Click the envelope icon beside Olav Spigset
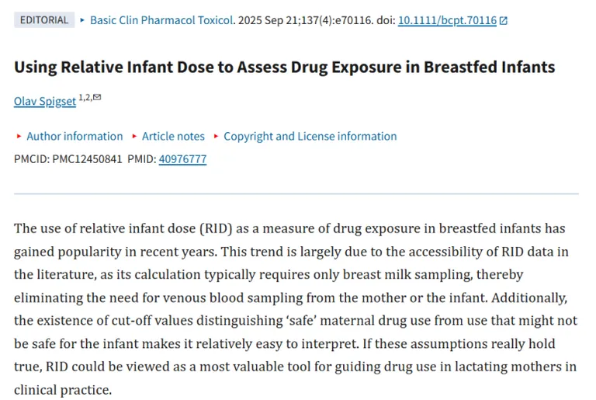 click(x=97, y=97)
